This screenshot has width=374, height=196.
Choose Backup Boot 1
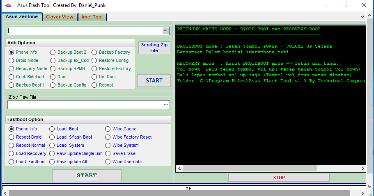tap(26, 85)
